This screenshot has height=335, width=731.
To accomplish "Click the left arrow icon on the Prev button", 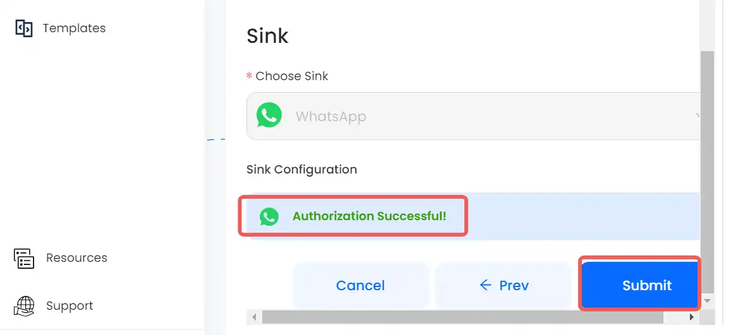I will tap(485, 285).
